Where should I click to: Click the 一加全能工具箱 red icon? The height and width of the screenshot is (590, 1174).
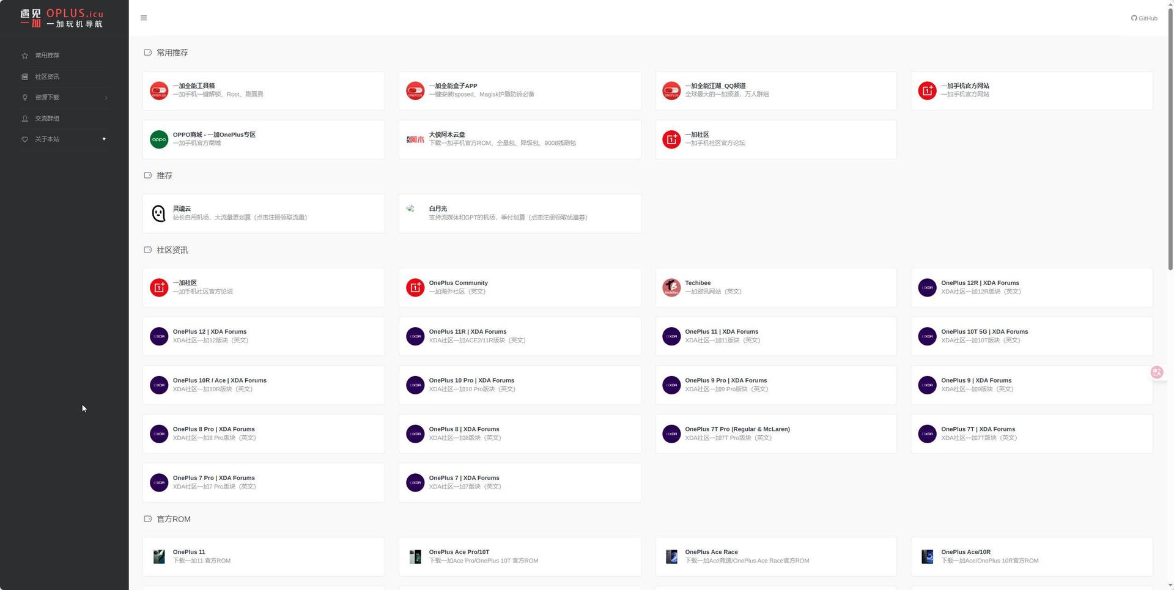[x=159, y=90]
